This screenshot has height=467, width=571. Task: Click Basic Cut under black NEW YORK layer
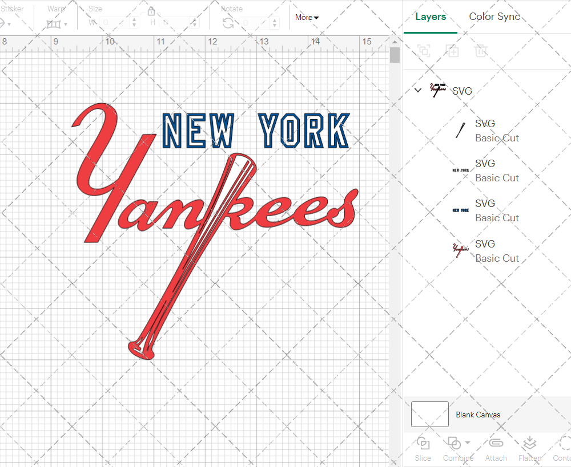click(497, 178)
